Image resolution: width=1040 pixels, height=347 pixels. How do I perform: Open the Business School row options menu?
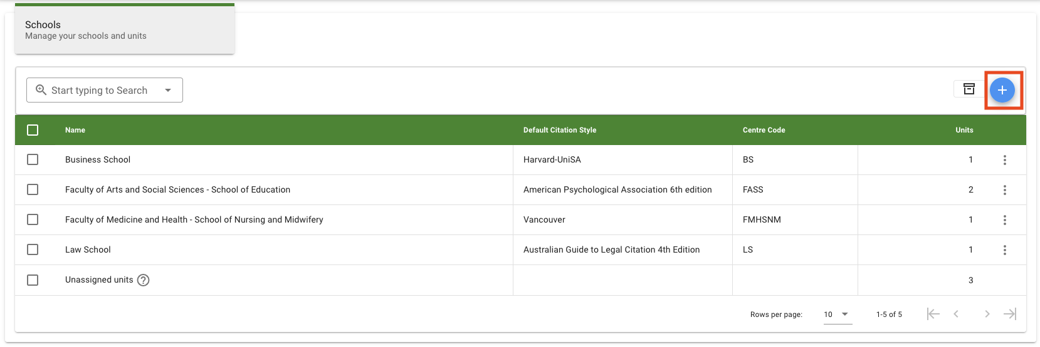(1004, 160)
